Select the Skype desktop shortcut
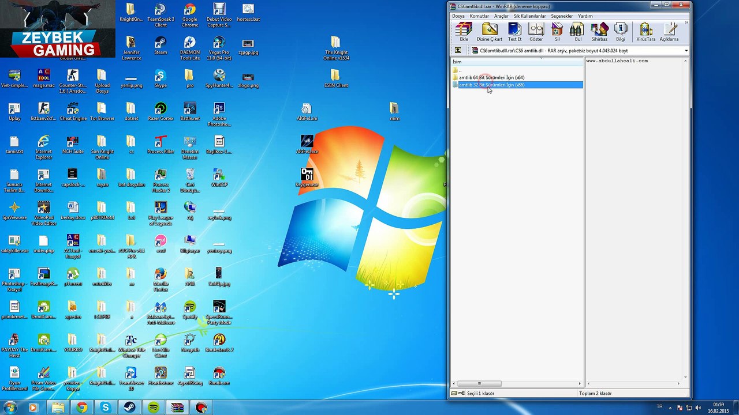This screenshot has height=415, width=739. pos(161,79)
